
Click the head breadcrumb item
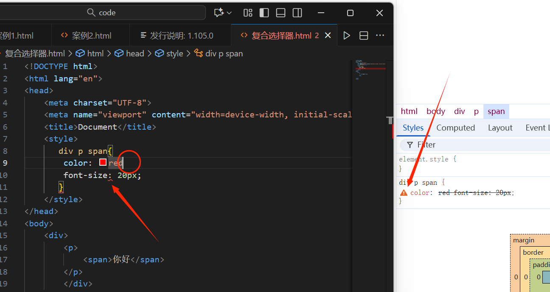[129, 53]
